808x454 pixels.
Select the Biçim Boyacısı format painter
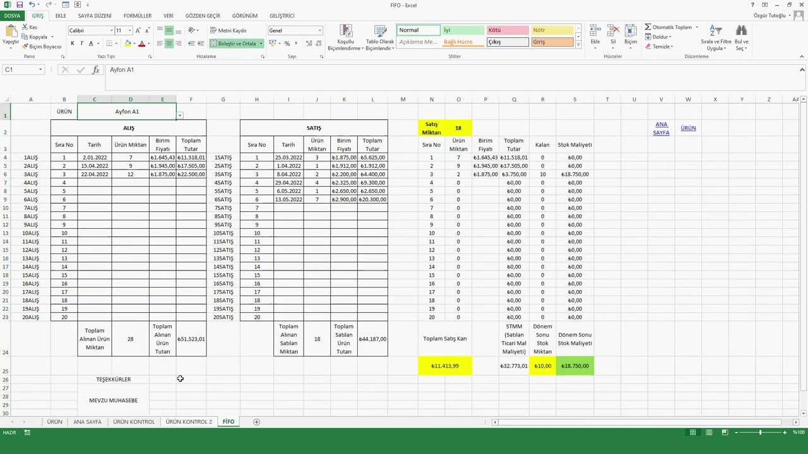42,46
